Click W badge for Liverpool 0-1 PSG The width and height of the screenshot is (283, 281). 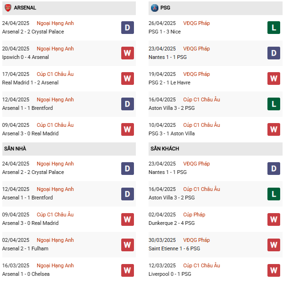(274, 270)
